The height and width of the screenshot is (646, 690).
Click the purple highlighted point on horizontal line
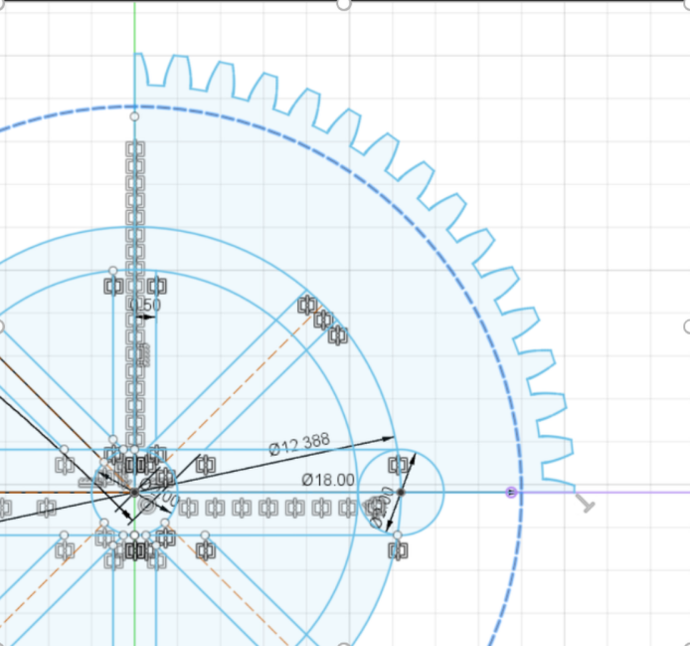click(x=511, y=492)
